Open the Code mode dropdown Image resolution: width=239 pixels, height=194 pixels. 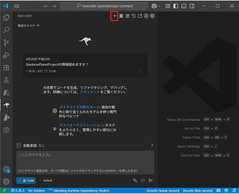click(x=26, y=181)
